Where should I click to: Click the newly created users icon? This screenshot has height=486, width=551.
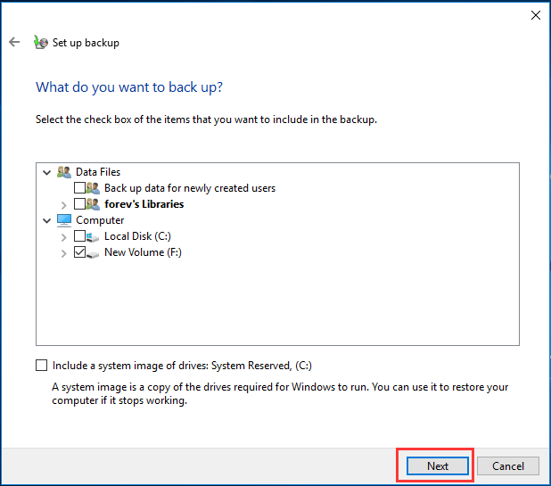tap(94, 188)
